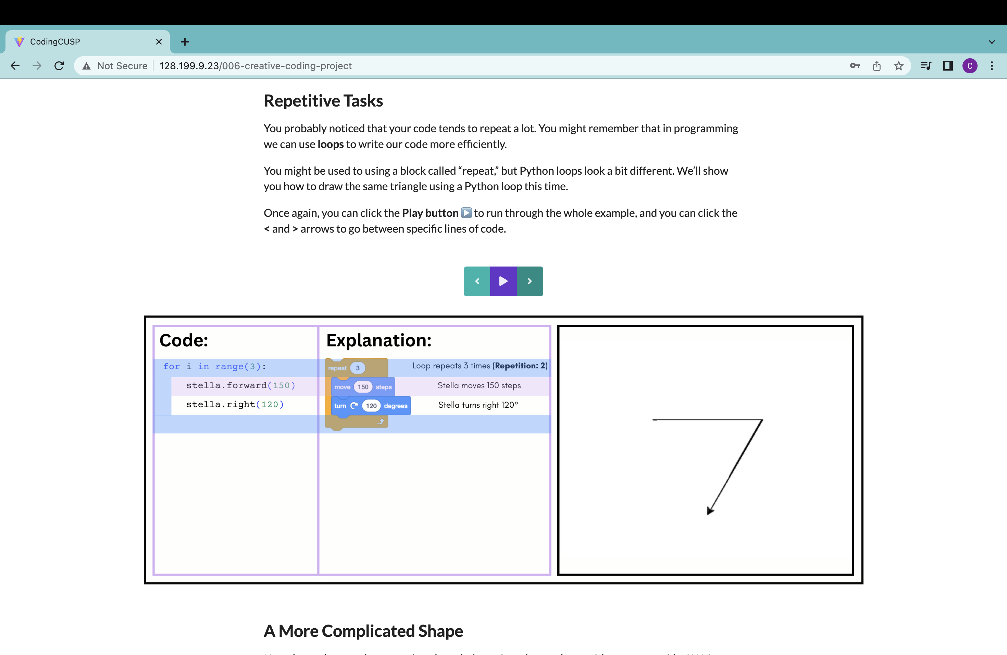Expand the tab search chevron
1007x655 pixels.
click(992, 42)
